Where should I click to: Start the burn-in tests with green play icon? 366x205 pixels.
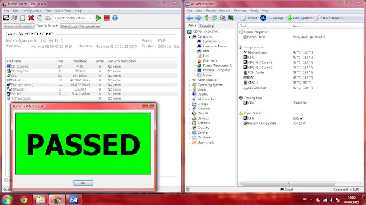click(x=98, y=18)
